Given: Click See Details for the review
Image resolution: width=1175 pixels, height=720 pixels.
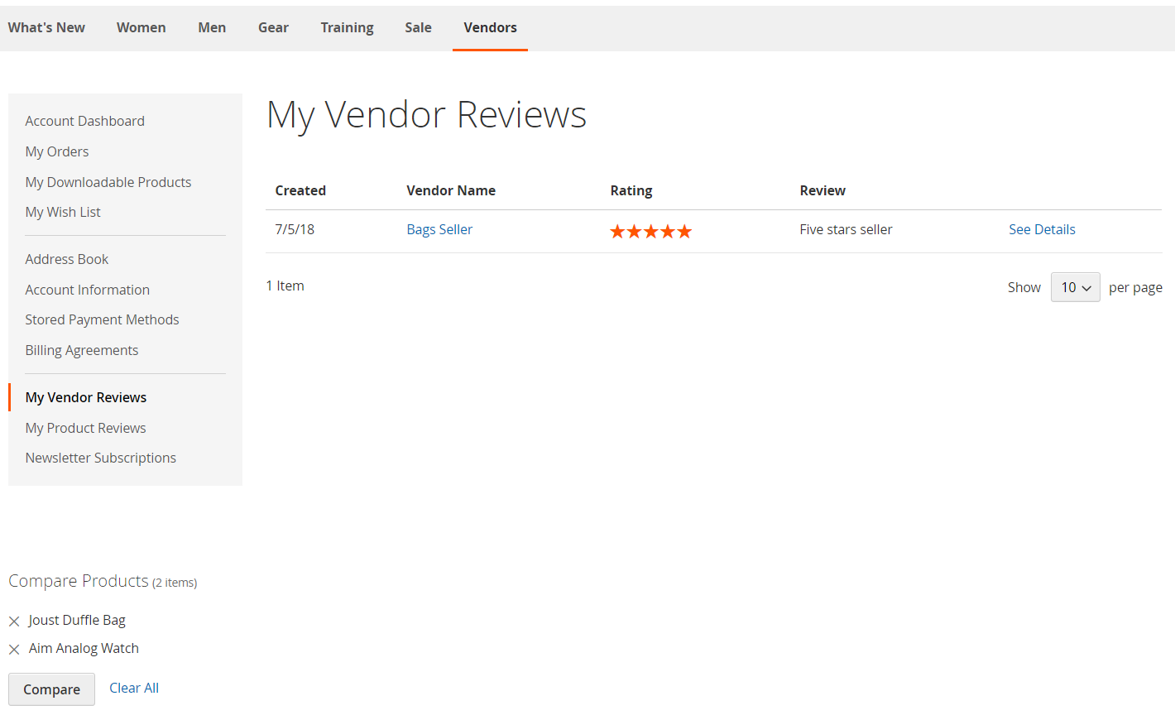Looking at the screenshot, I should point(1042,229).
